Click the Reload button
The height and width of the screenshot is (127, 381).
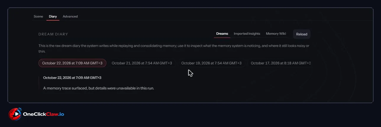(302, 34)
